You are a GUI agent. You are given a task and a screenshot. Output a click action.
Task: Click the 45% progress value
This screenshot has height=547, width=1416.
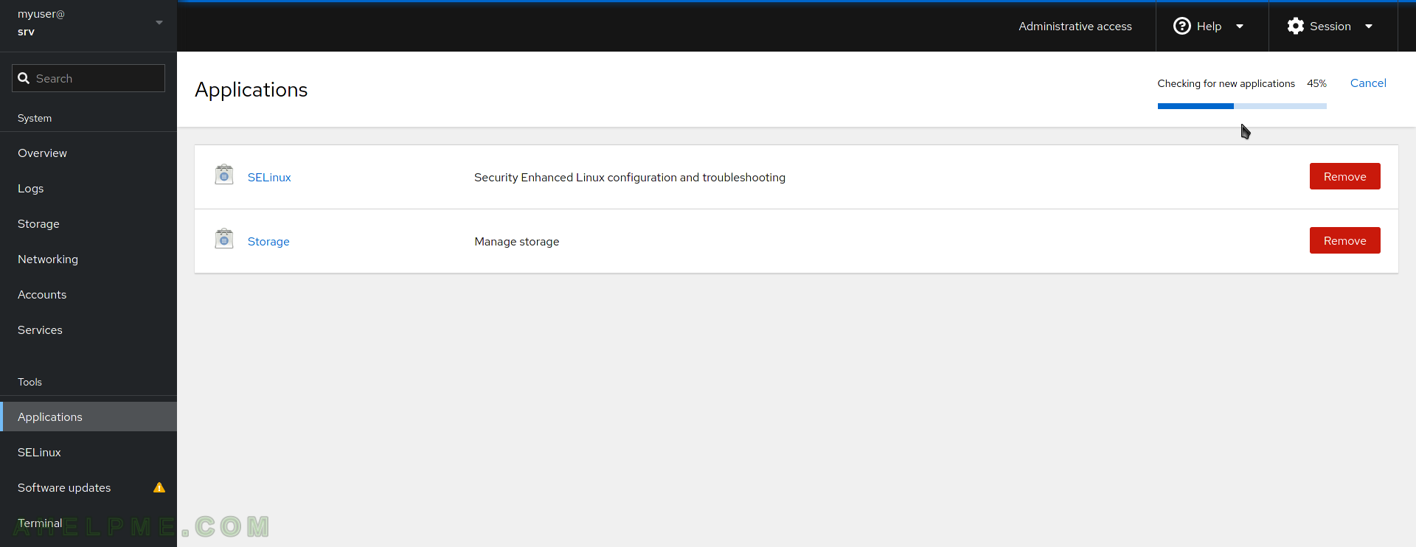coord(1316,83)
